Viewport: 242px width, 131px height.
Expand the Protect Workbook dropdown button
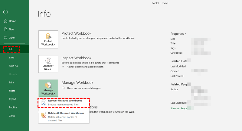pyautogui.click(x=48, y=39)
